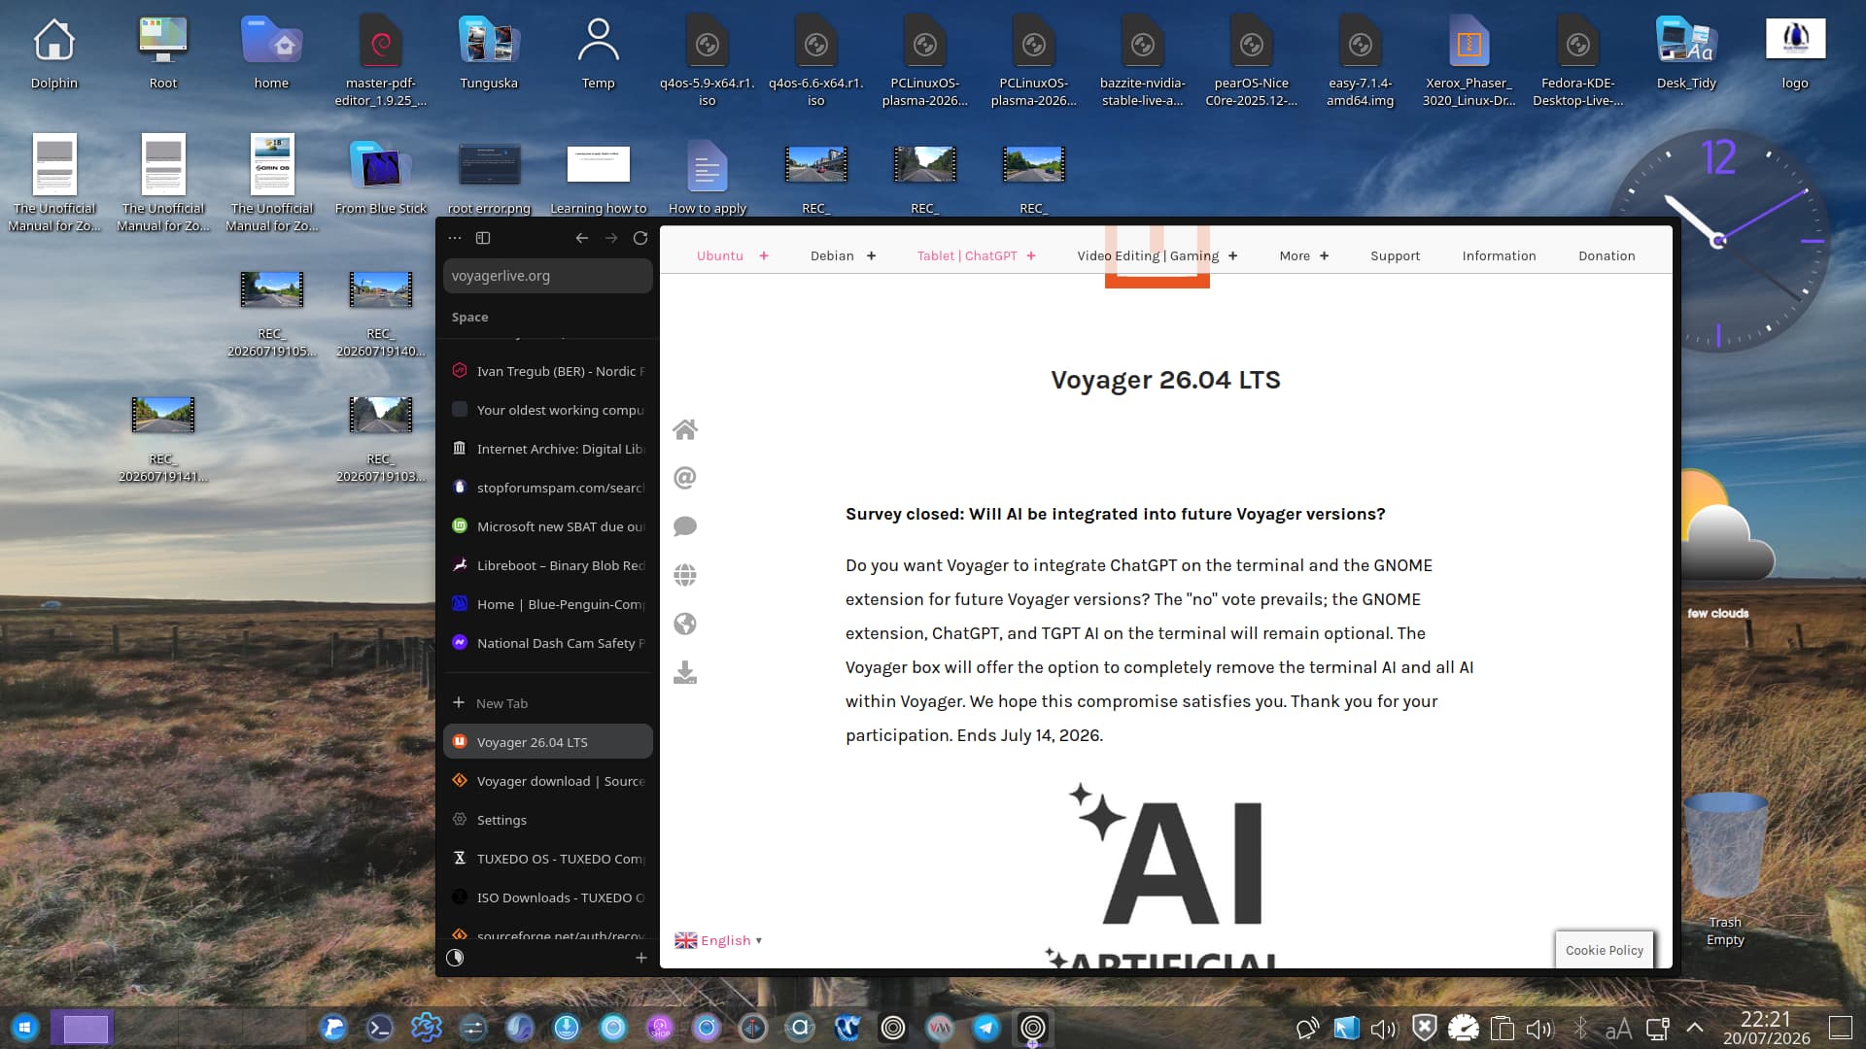This screenshot has width=1866, height=1049.
Task: Expand the More menu plus
Action: 1325,256
